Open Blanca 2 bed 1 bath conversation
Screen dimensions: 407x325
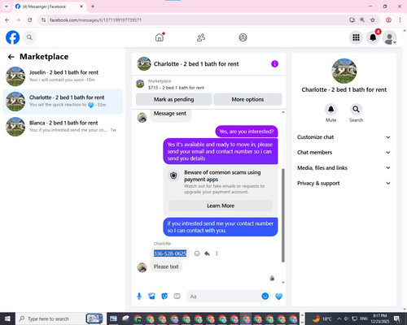[x=63, y=127]
